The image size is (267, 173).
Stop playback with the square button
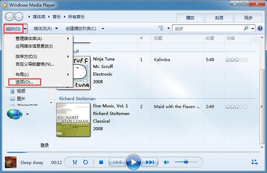(101, 162)
